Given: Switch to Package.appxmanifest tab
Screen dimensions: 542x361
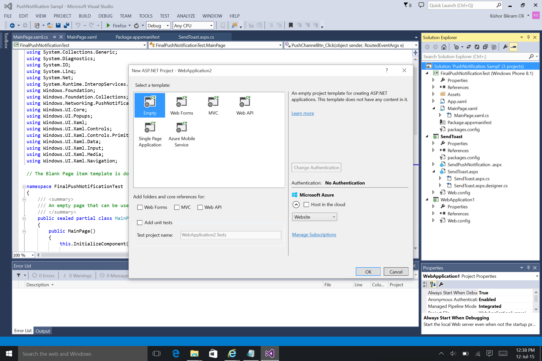Looking at the screenshot, I should click(x=138, y=37).
